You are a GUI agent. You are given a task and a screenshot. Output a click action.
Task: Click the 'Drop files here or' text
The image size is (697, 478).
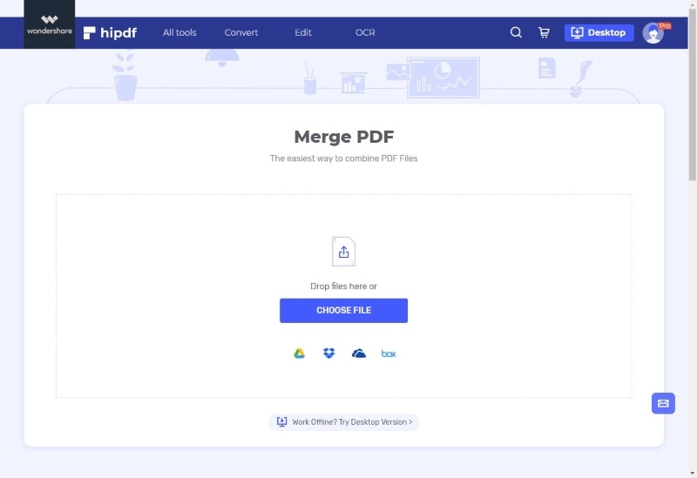[343, 286]
